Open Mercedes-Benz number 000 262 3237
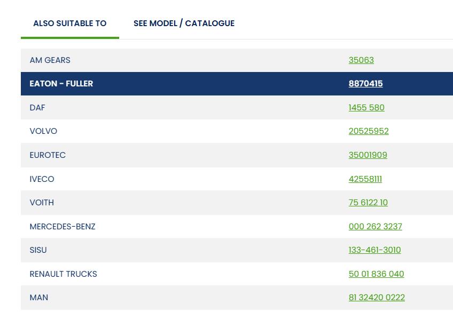Screen dimensions: 453x320 (x=375, y=227)
